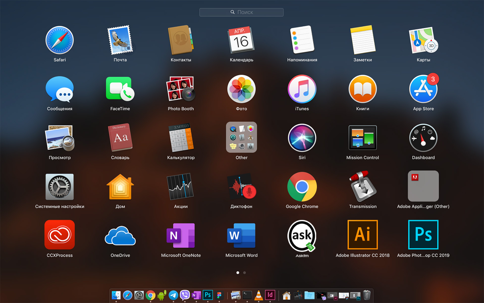
Task: Open Preview in the Dock
Action: click(236, 295)
